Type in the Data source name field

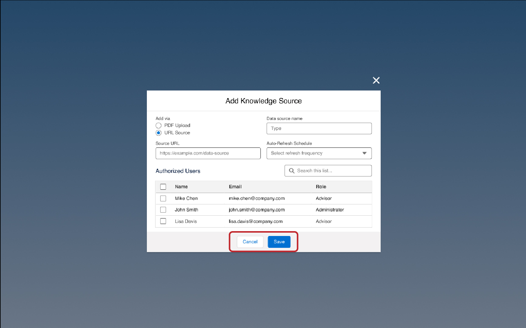pyautogui.click(x=319, y=128)
